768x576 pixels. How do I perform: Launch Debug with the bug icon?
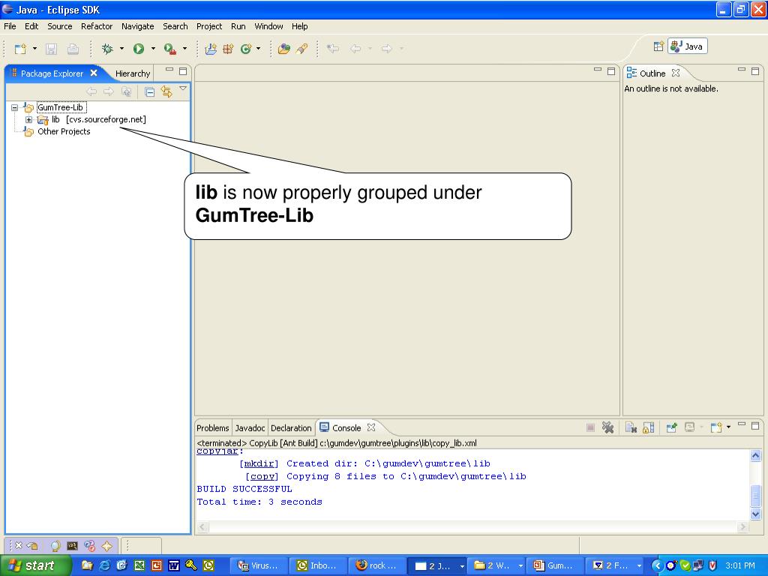point(106,49)
